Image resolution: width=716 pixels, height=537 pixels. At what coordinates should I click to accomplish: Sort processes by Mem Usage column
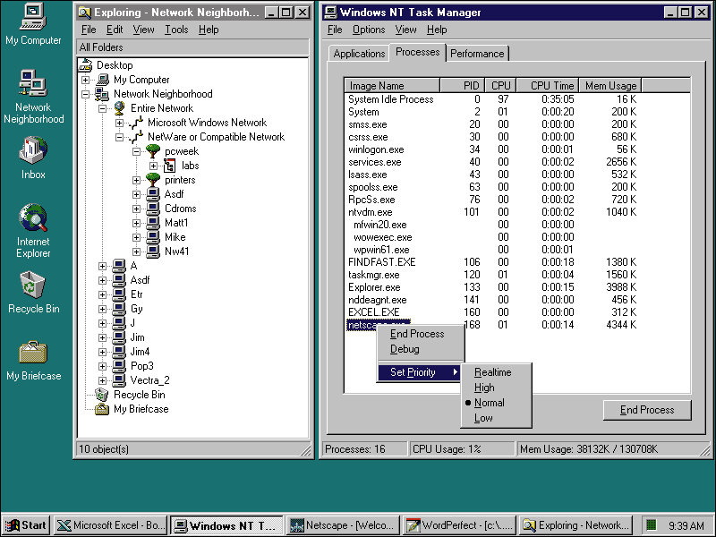click(610, 85)
